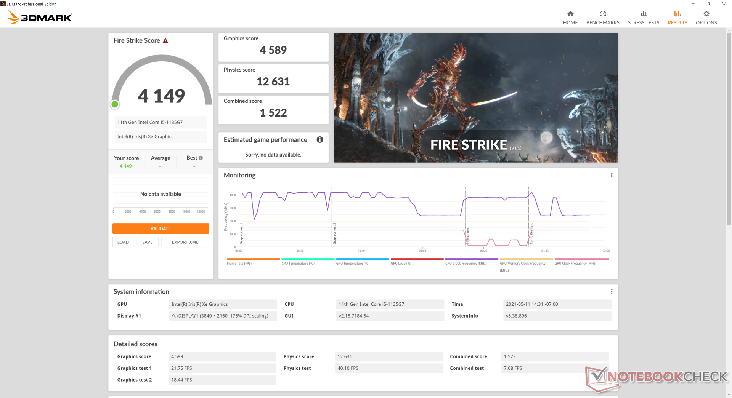Click the Save button
This screenshot has width=732, height=398.
pyautogui.click(x=148, y=242)
